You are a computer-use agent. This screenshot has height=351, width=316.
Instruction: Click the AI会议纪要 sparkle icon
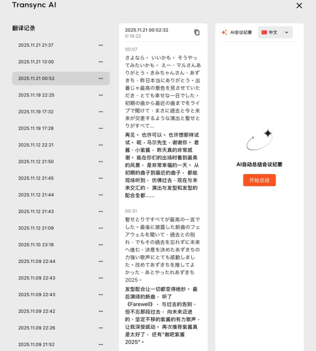[x=224, y=32]
